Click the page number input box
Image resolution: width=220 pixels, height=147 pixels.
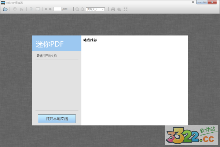(x=57, y=9)
